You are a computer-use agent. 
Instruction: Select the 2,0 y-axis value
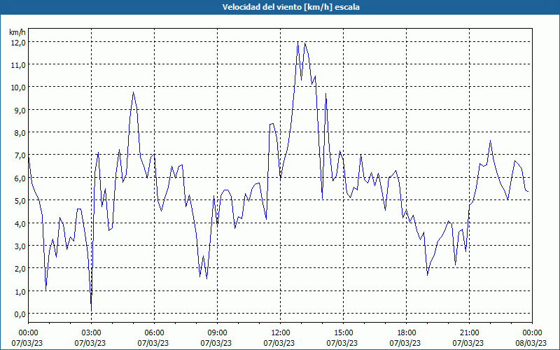20,269
